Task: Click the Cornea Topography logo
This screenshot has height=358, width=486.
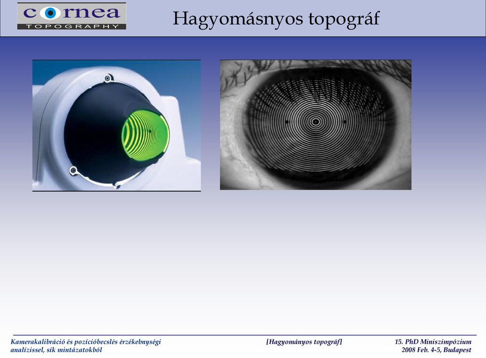Action: [71, 16]
